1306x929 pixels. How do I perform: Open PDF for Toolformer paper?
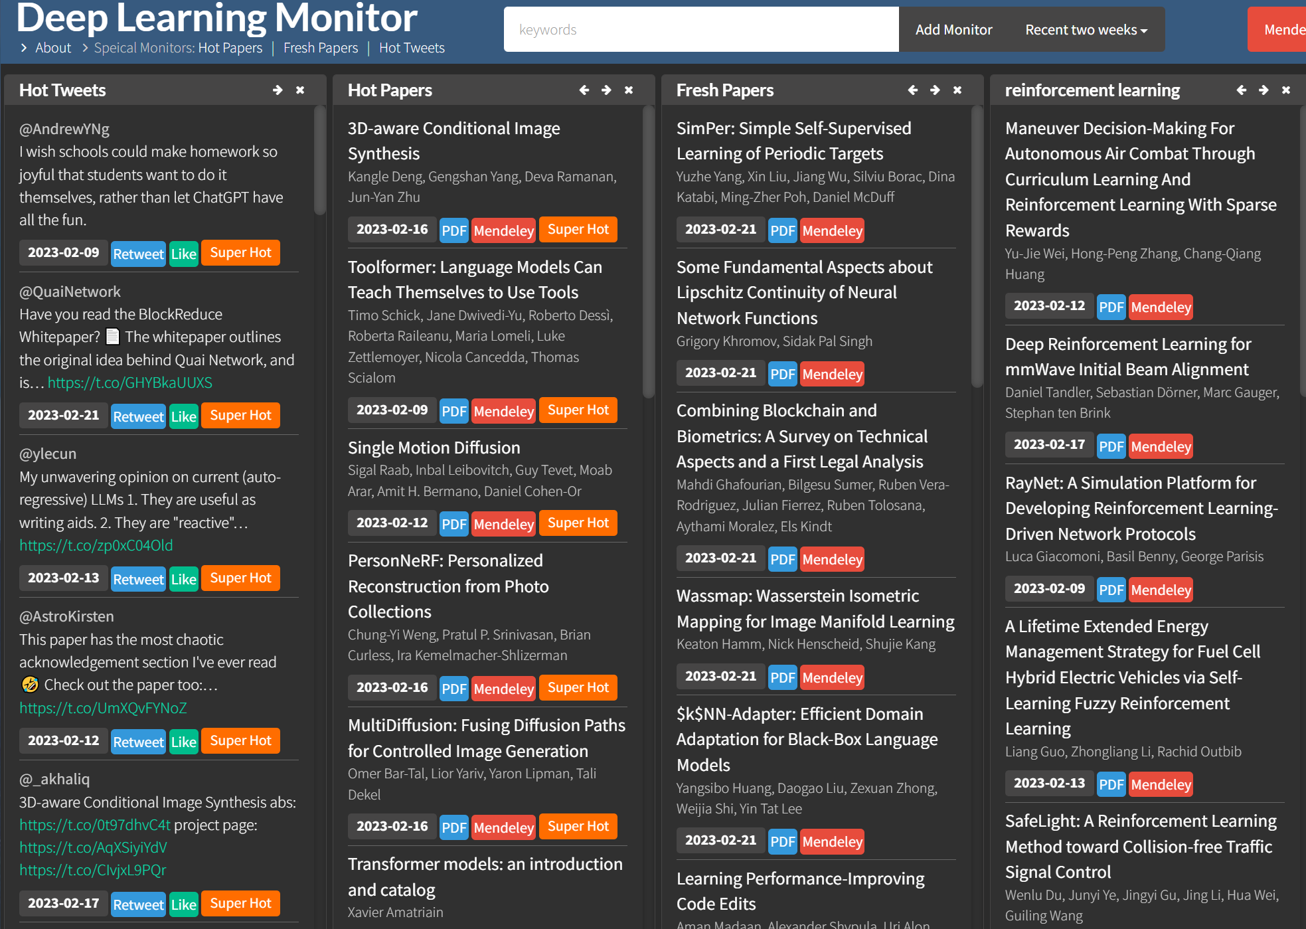[x=453, y=411]
